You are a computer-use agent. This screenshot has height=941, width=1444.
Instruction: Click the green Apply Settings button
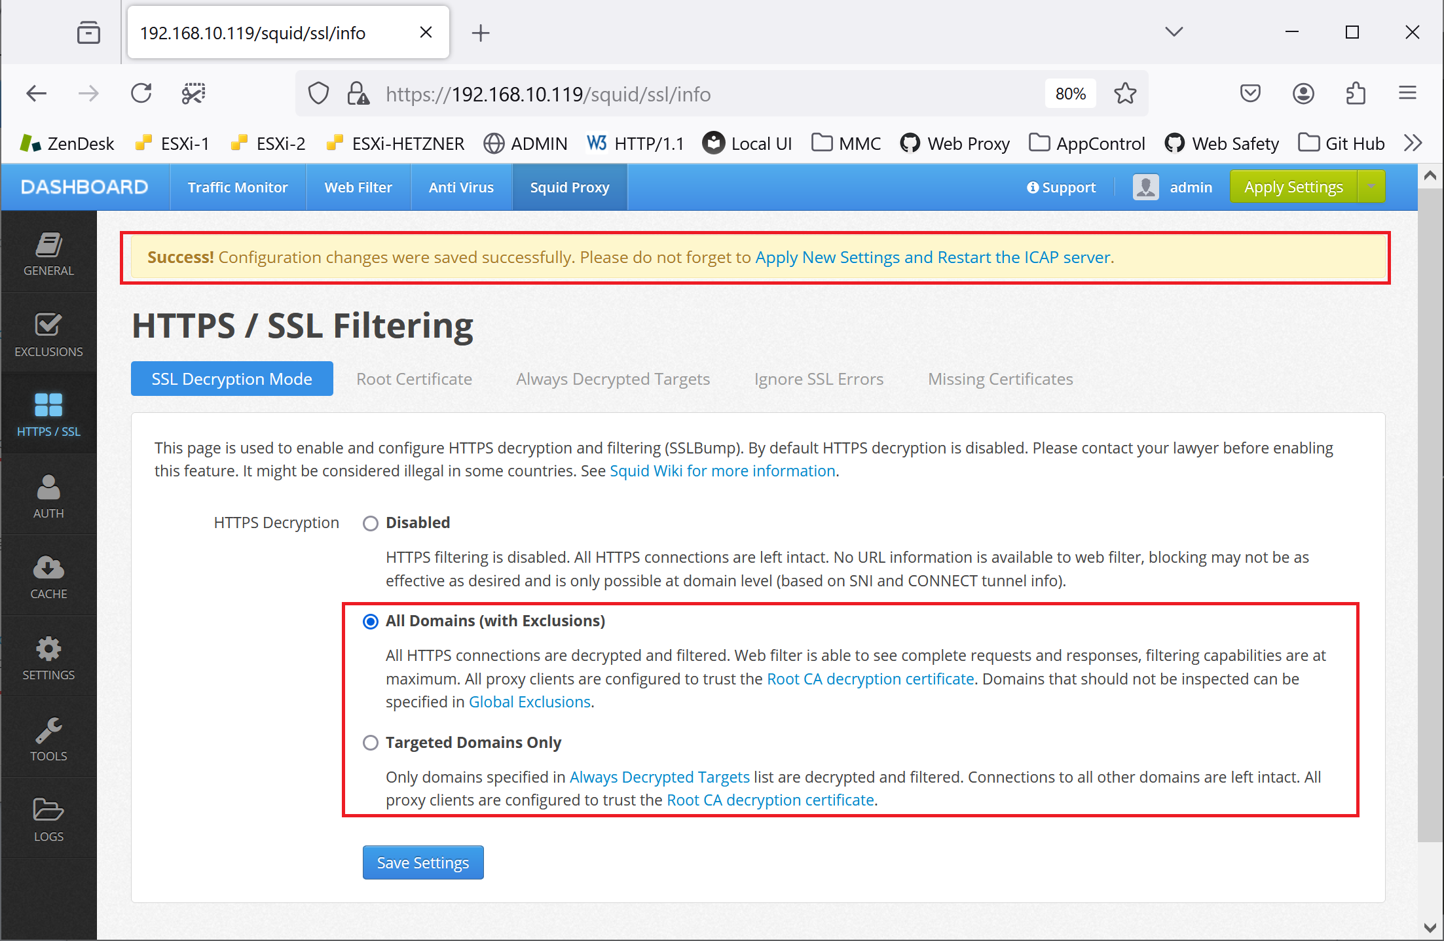coord(1293,187)
